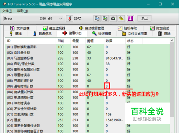179x133 pixels.
Task: Open the Netac drive selection dropdown
Action: click(33, 19)
